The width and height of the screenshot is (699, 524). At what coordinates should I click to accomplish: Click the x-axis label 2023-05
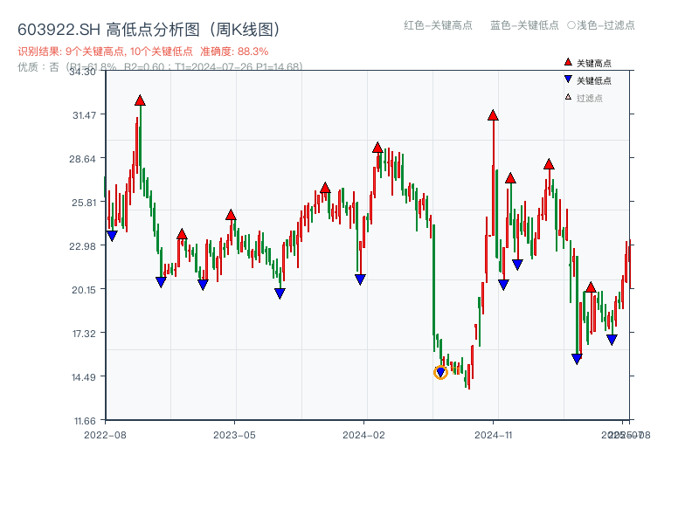tap(234, 435)
